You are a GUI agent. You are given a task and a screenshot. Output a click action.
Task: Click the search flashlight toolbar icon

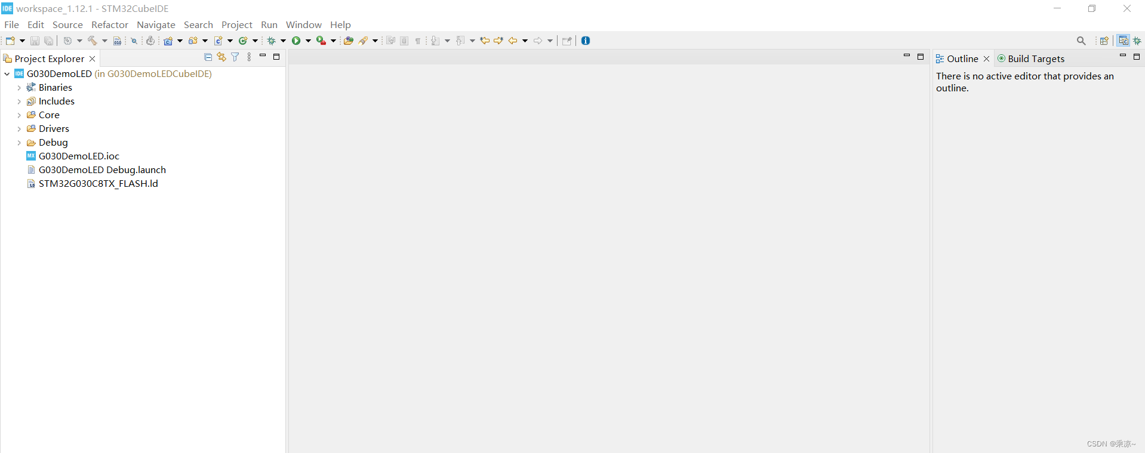click(x=363, y=41)
